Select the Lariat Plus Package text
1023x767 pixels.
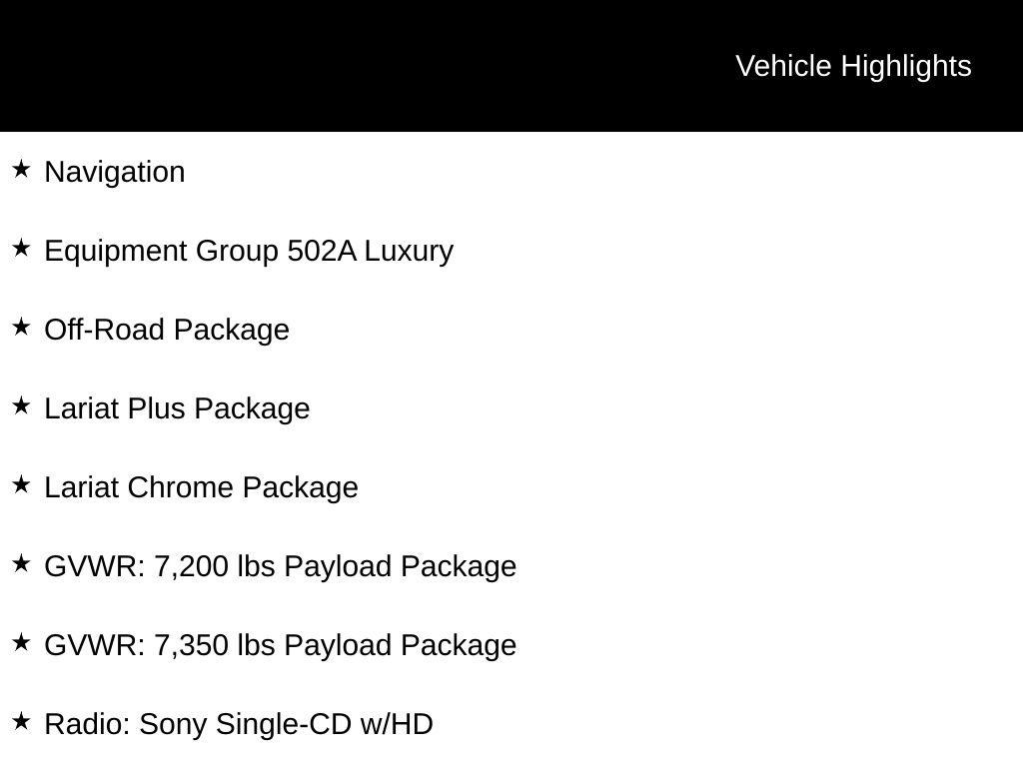pos(177,408)
